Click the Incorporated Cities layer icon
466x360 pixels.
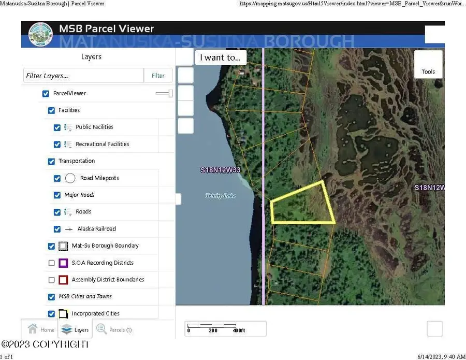click(63, 313)
